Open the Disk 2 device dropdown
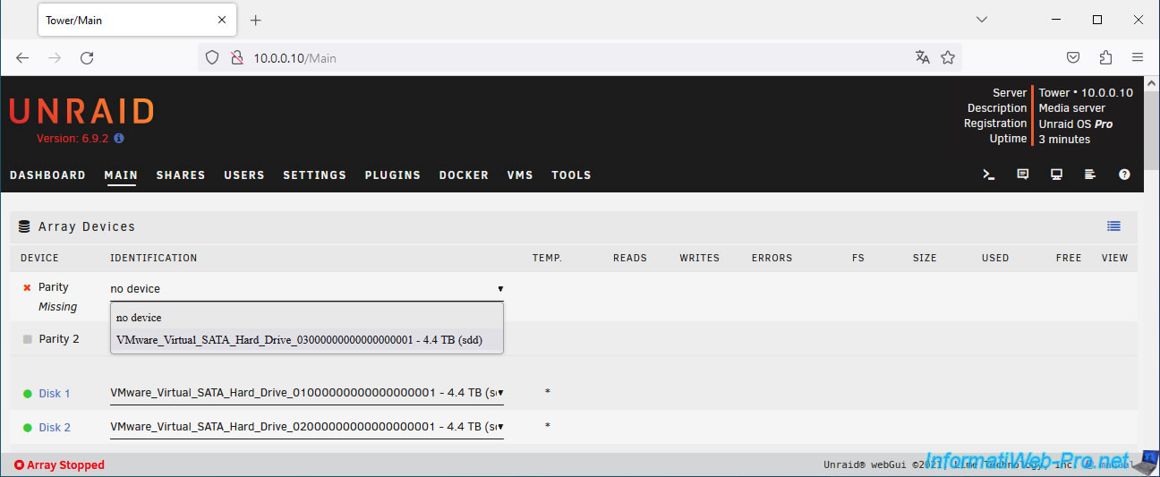Image resolution: width=1160 pixels, height=477 pixels. (x=306, y=427)
